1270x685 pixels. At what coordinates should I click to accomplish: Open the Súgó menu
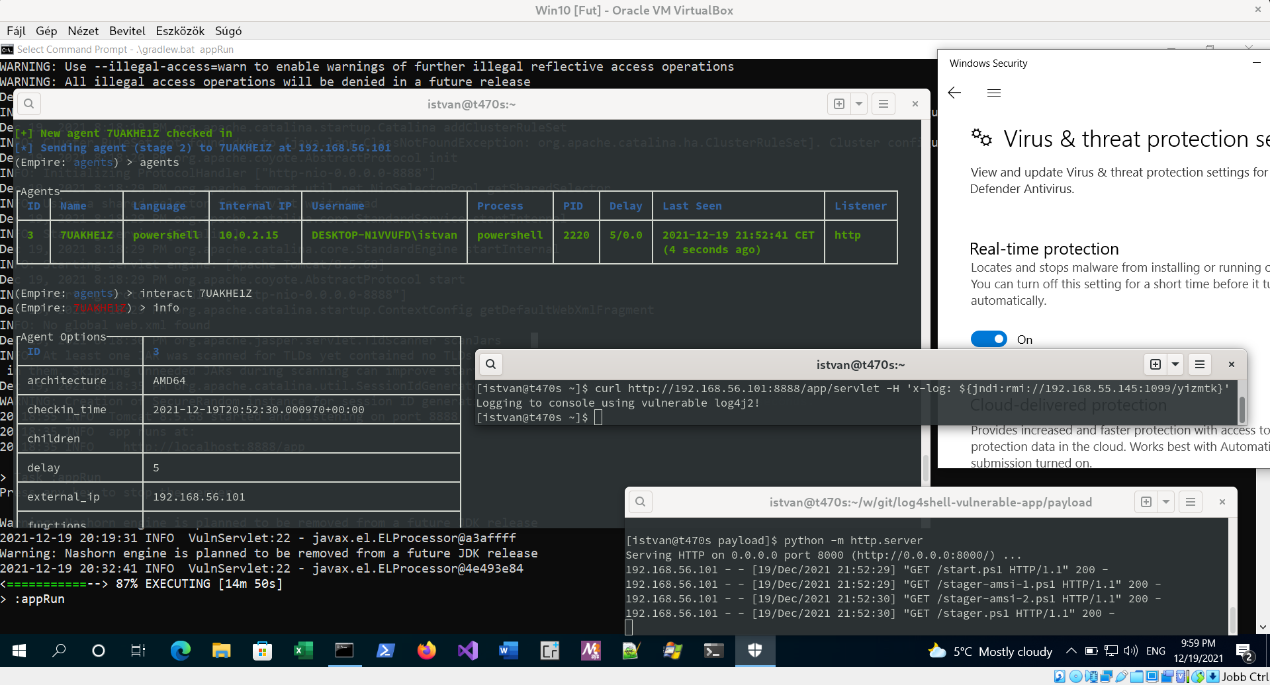point(228,31)
